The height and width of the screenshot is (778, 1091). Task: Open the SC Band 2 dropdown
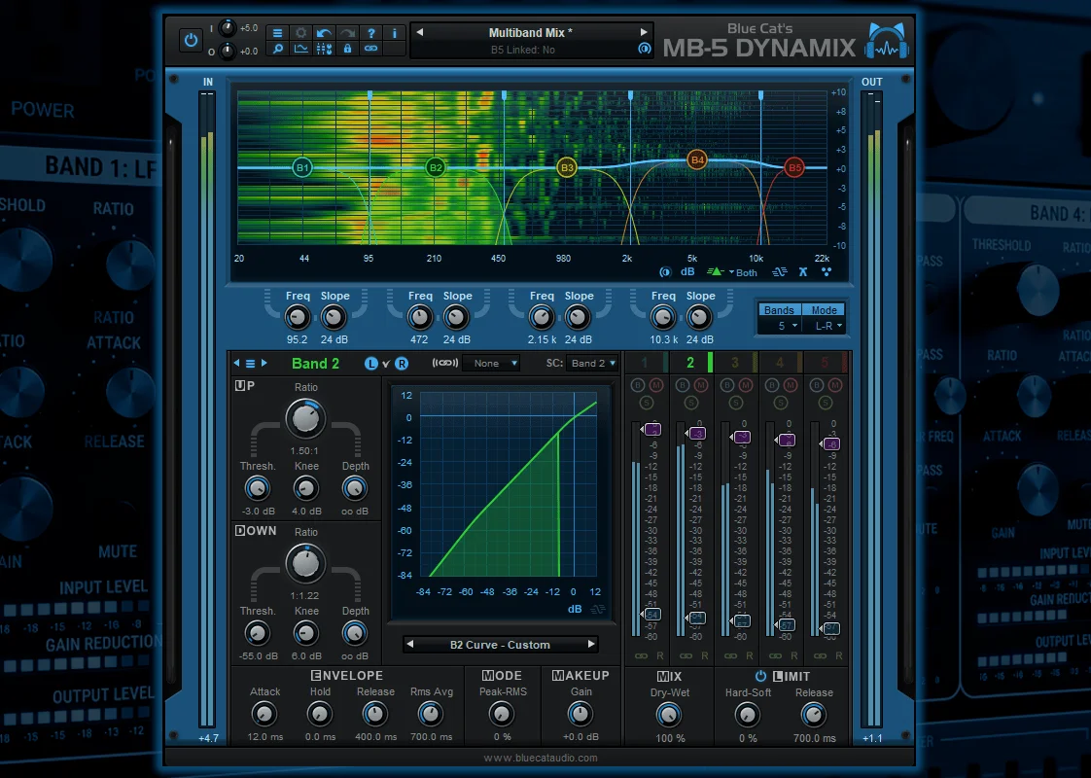592,363
